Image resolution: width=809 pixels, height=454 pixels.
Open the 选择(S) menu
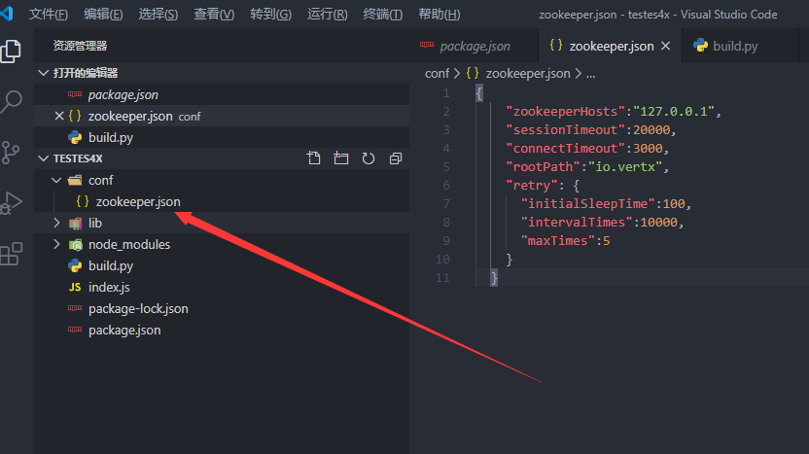(x=158, y=14)
